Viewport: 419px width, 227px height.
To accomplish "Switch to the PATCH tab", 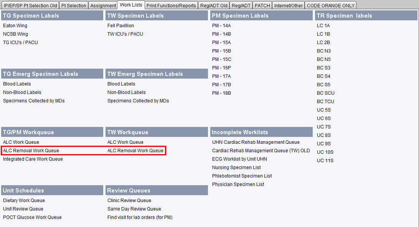I will (262, 5).
